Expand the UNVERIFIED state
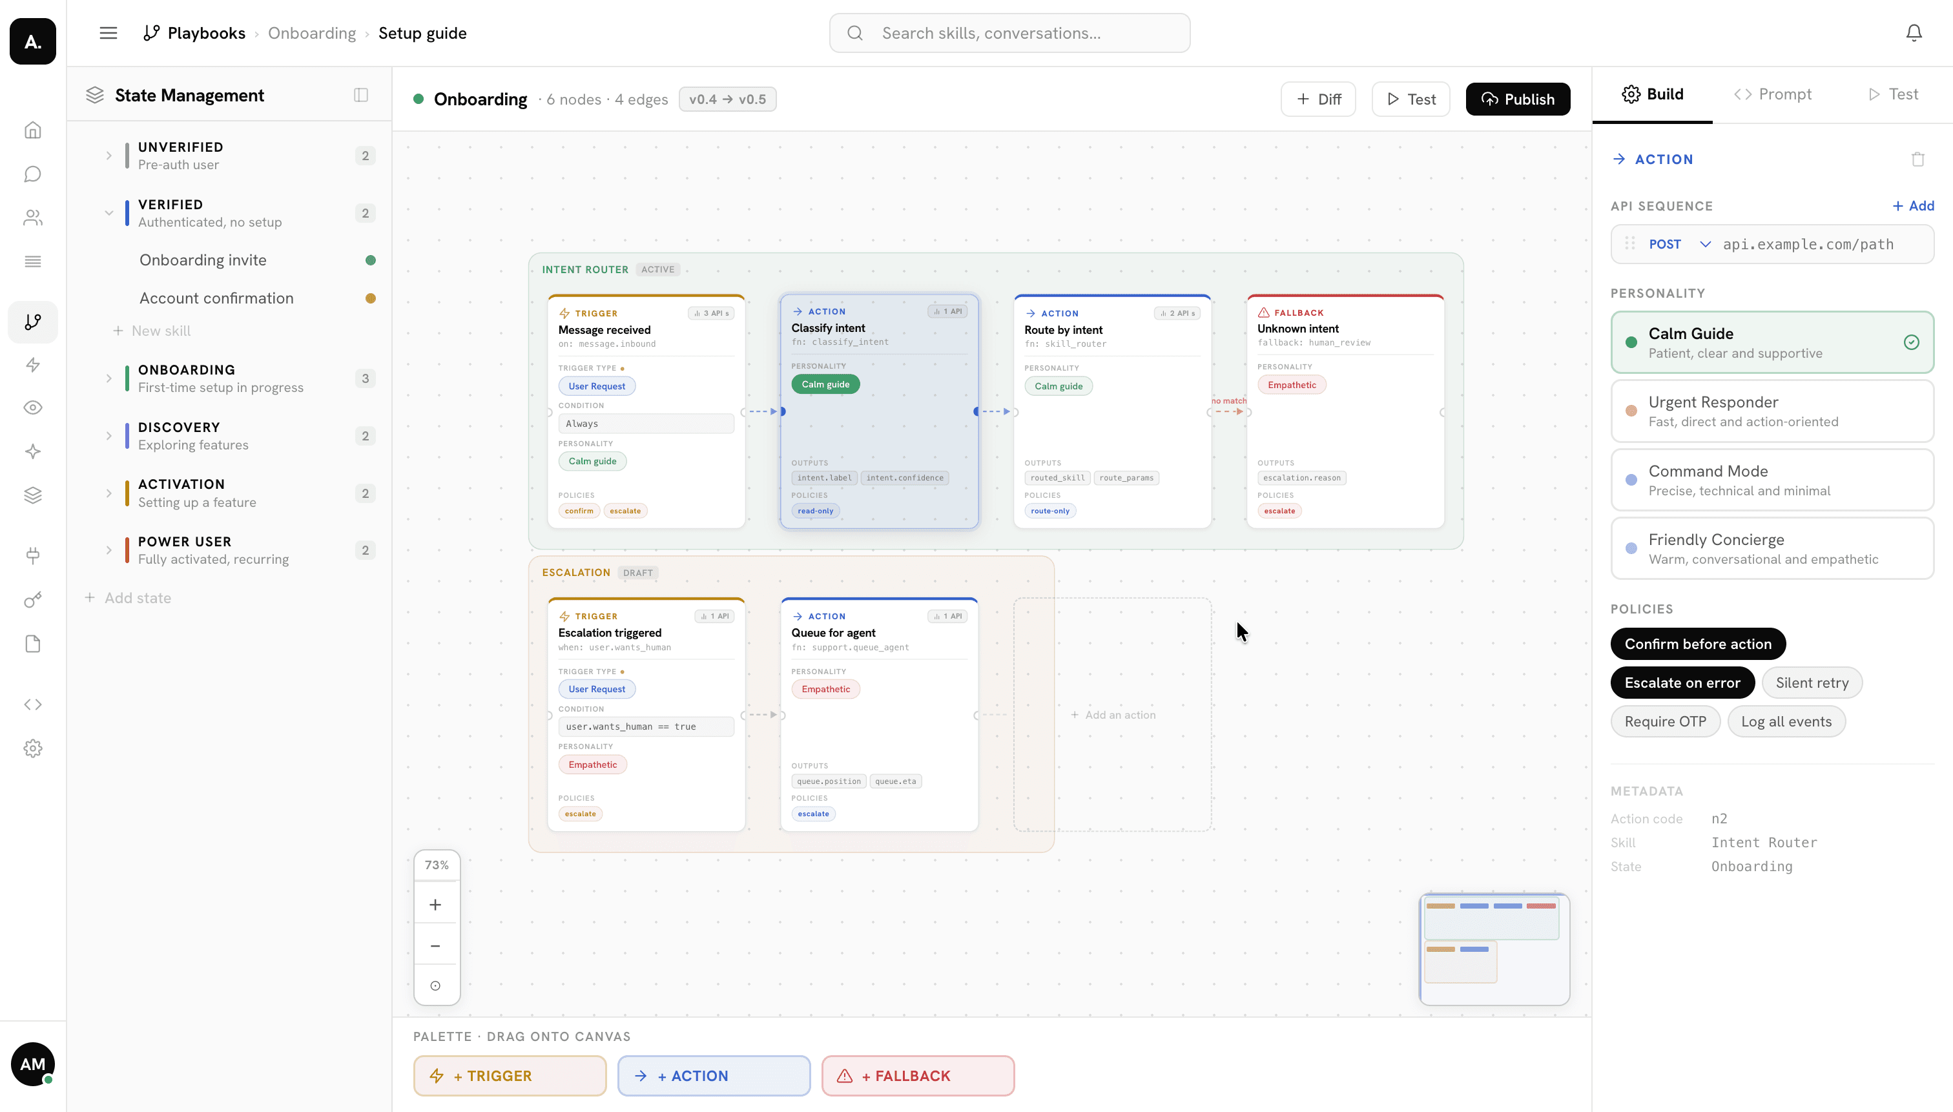Viewport: 1953px width, 1112px height. coord(108,156)
